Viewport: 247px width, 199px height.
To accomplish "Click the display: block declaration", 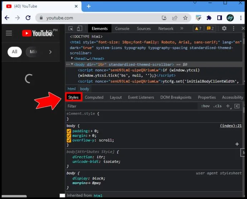I will coord(89,178).
